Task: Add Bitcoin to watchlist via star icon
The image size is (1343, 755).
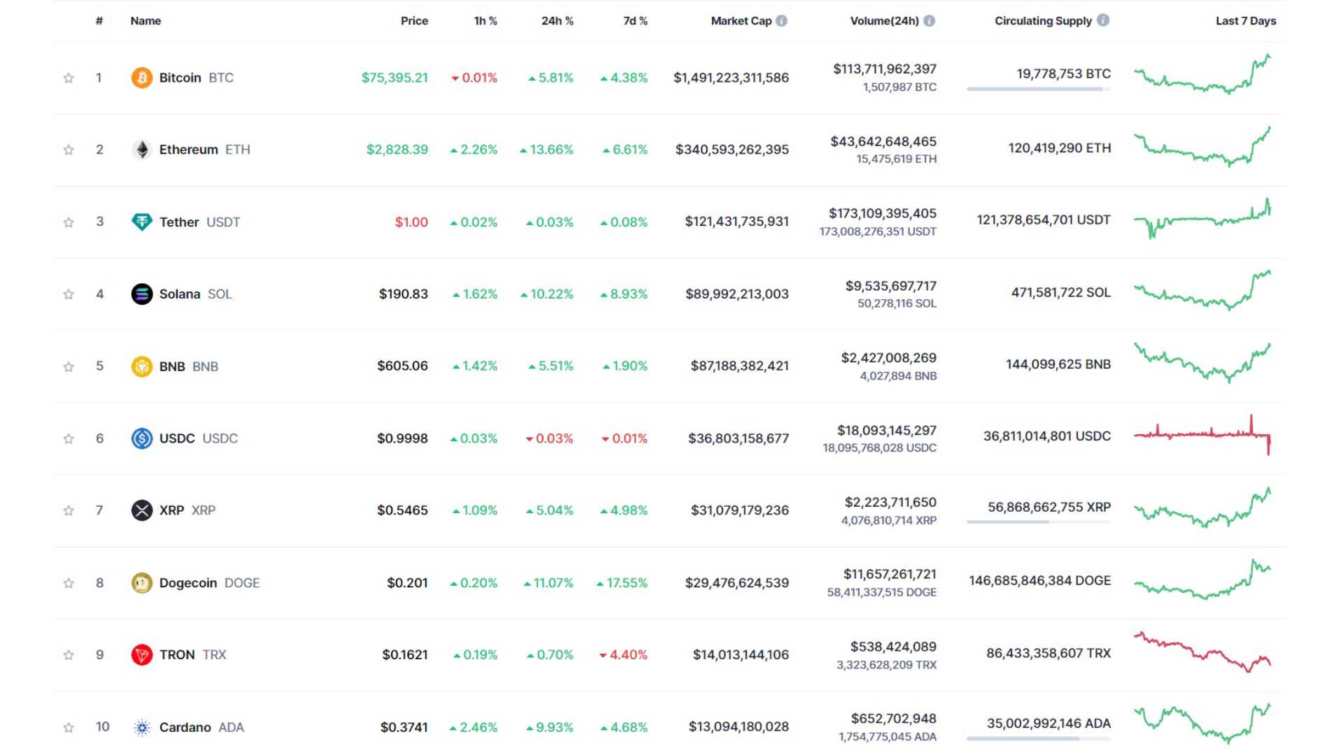Action: click(x=69, y=78)
